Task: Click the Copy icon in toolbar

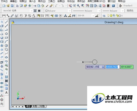Action: tap(39, 6)
